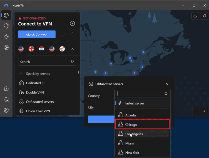Click the City label in the popup
209x158 pixels.
pyautogui.click(x=91, y=107)
